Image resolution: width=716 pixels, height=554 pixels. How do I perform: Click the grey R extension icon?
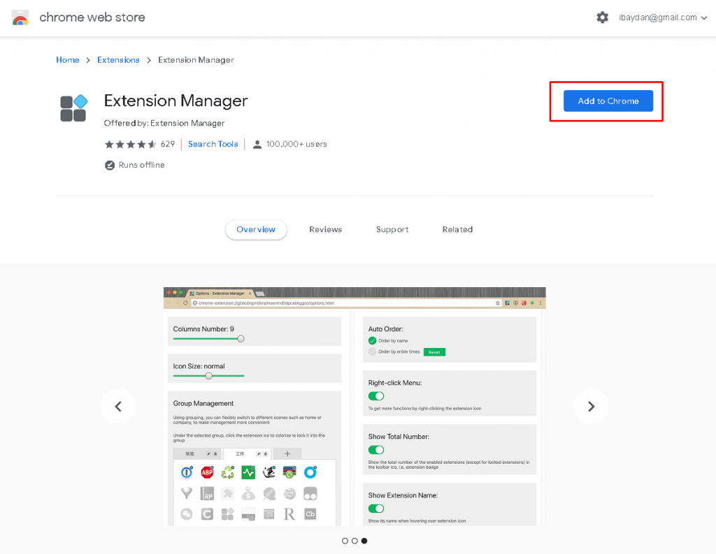click(289, 514)
